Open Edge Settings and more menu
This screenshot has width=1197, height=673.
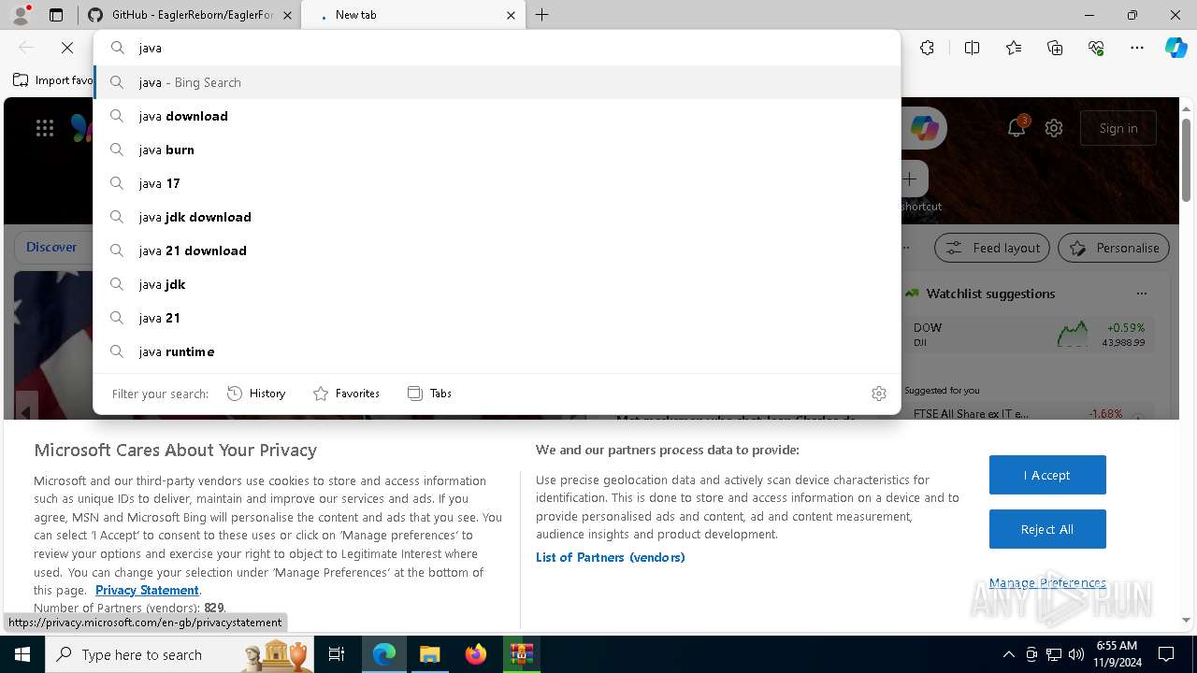[1137, 48]
